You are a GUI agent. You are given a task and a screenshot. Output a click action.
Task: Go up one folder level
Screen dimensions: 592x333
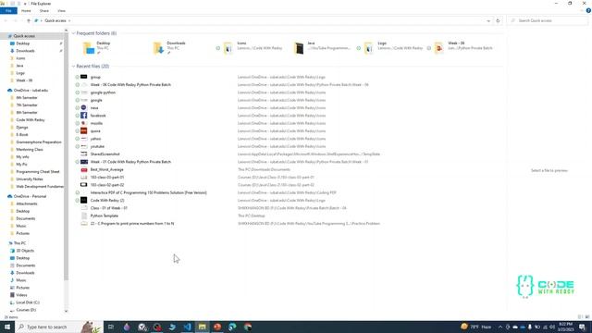coord(29,20)
